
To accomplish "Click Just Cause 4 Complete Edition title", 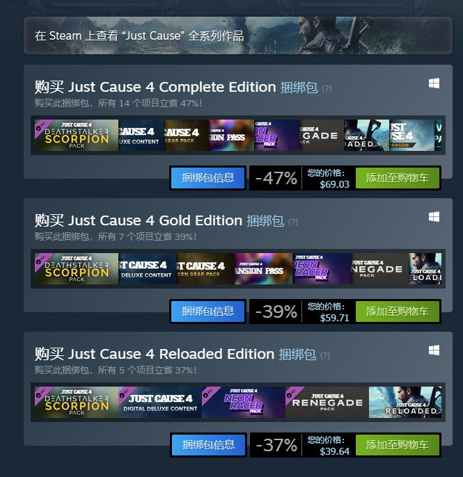I will [x=172, y=88].
